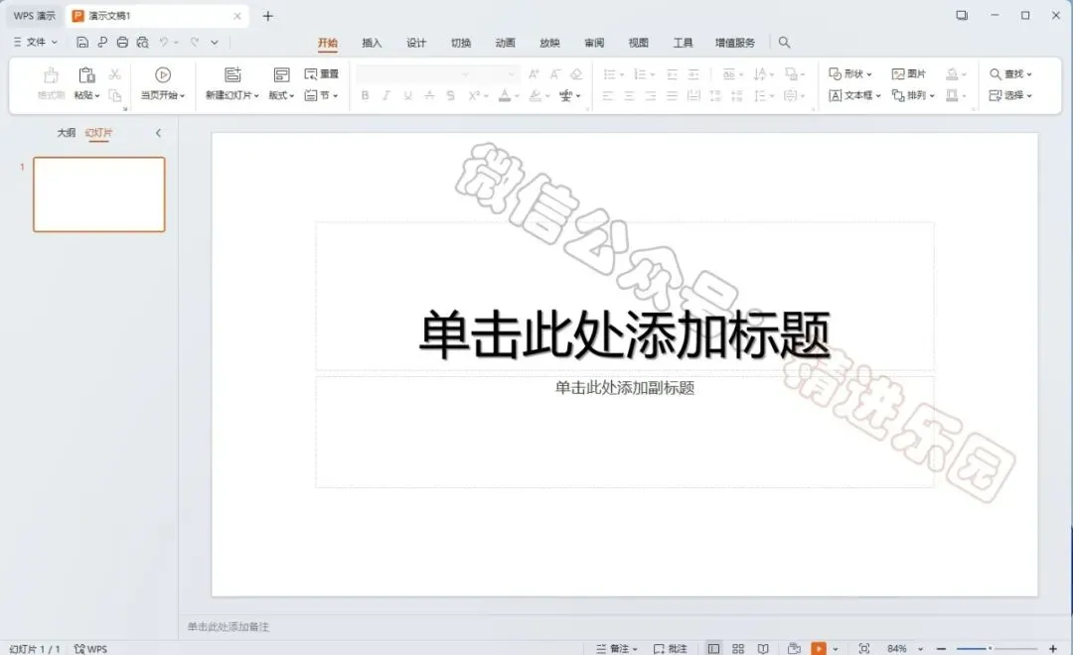Viewport: 1073px width, 655px height.
Task: Click the Paste (粘贴) clipboard icon
Action: click(x=86, y=75)
